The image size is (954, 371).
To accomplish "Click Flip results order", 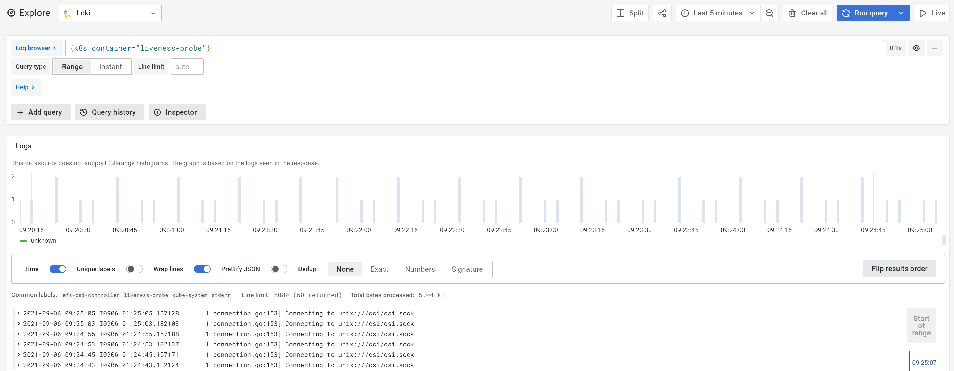I will click(900, 268).
